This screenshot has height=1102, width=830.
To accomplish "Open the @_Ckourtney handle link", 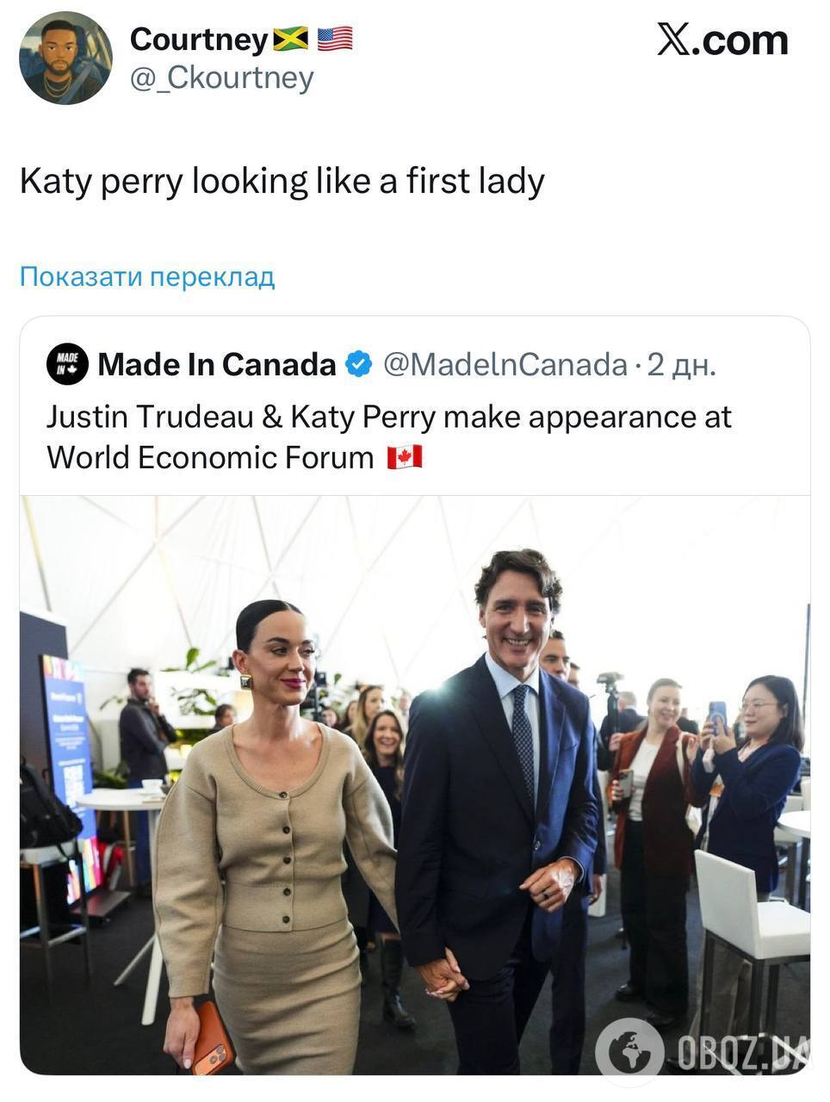I will click(221, 78).
